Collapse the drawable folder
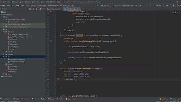The height and width of the screenshot is (102, 181). point(4,32)
